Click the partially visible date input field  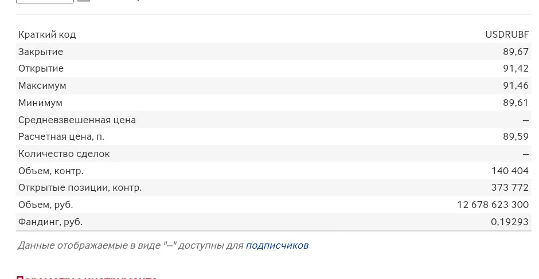tap(45, 1)
